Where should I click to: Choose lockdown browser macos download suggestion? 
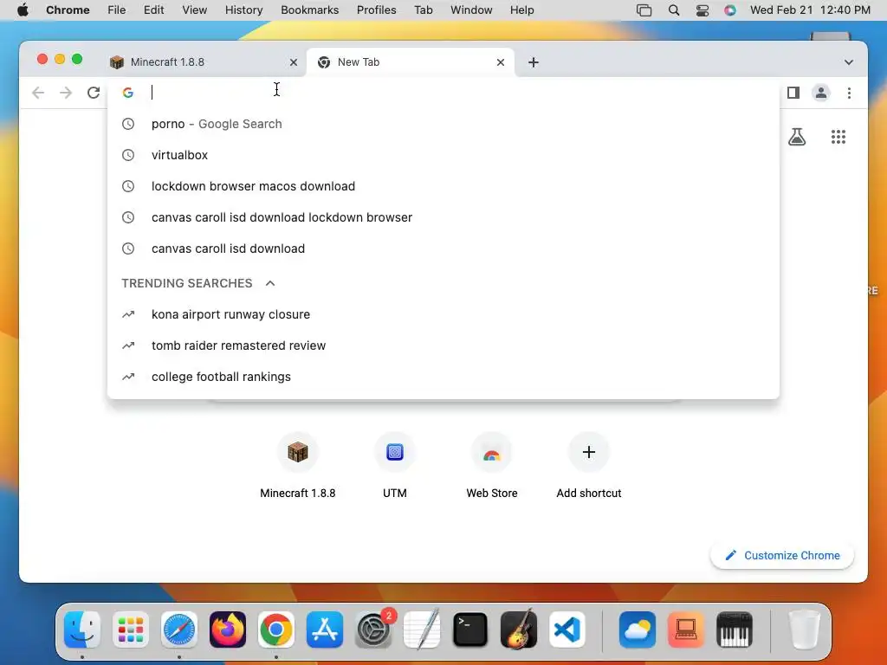coord(443,186)
